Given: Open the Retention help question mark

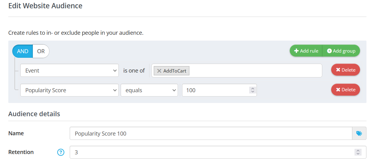Looking at the screenshot, I should [61, 152].
